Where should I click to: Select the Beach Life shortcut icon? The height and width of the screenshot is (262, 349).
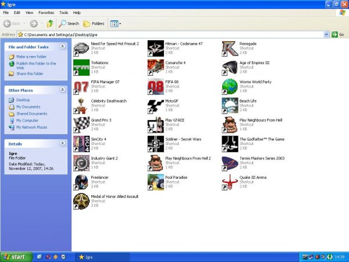pos(230,106)
